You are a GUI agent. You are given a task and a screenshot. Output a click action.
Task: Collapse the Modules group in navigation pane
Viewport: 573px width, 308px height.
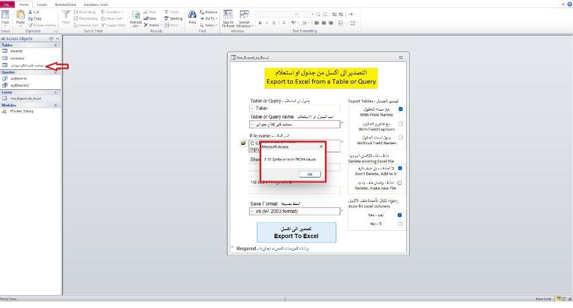(56, 105)
